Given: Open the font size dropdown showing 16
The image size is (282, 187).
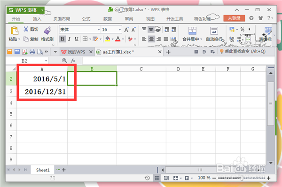Looking at the screenshot, I should (x=120, y=30).
